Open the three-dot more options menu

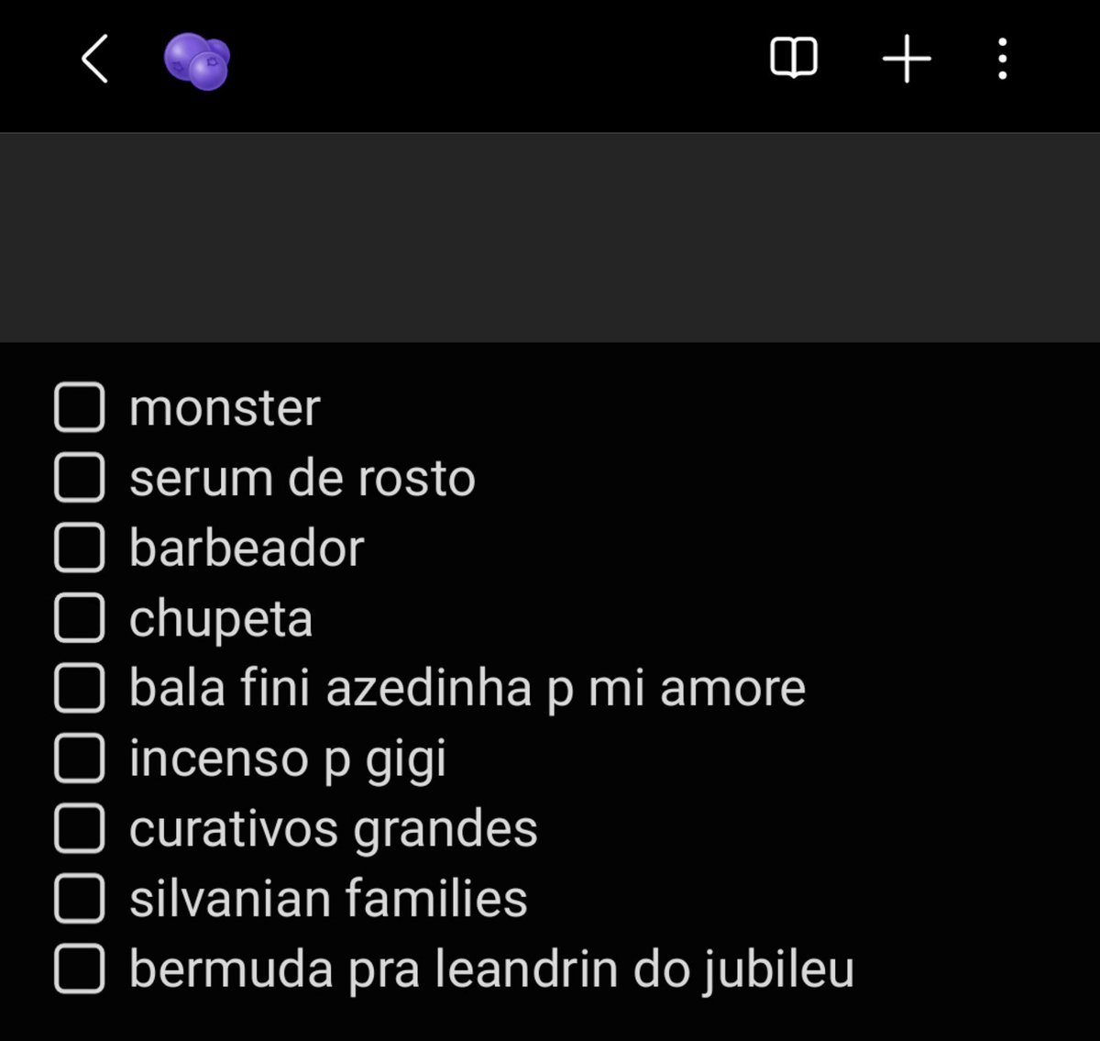pos(1003,59)
